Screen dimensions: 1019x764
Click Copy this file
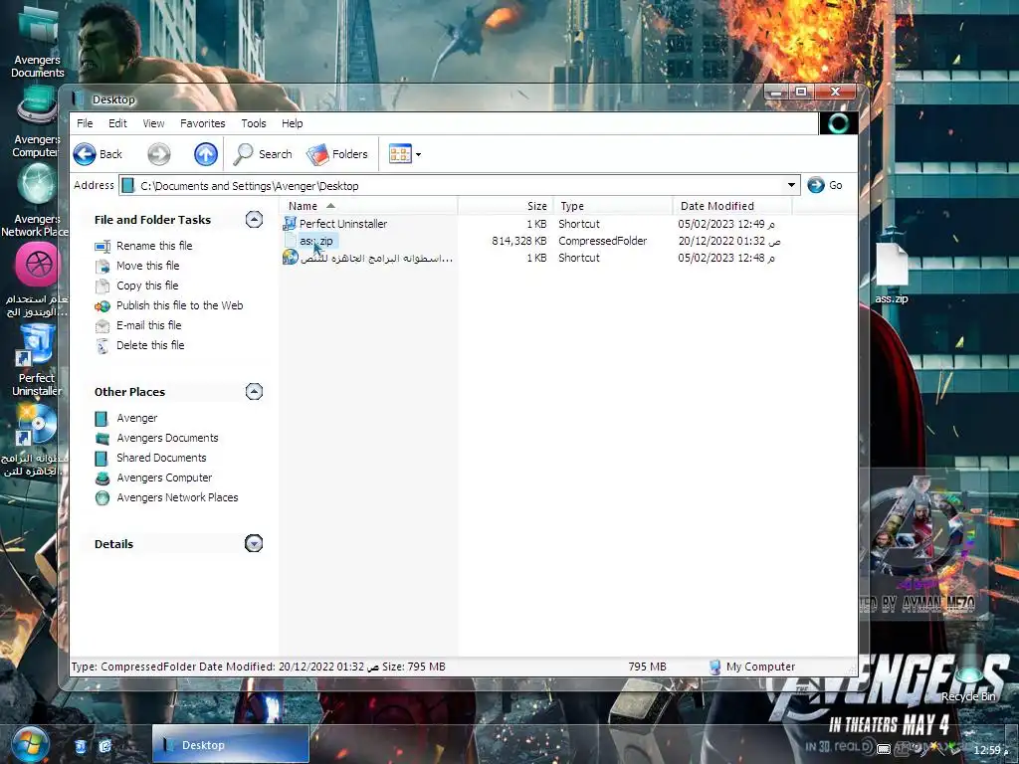[x=147, y=286]
